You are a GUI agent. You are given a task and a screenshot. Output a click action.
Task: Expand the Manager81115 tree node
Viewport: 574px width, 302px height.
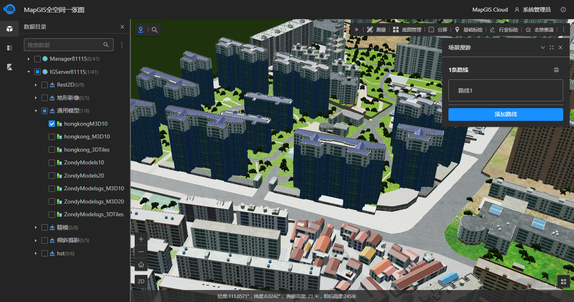pyautogui.click(x=29, y=59)
